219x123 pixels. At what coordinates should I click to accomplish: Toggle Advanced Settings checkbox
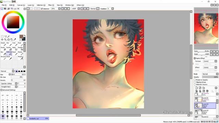click(1, 90)
